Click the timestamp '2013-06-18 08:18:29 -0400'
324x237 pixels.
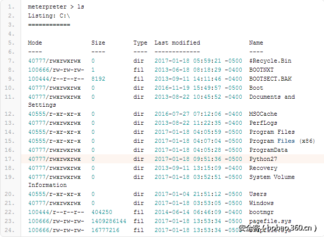pyautogui.click(x=199, y=70)
